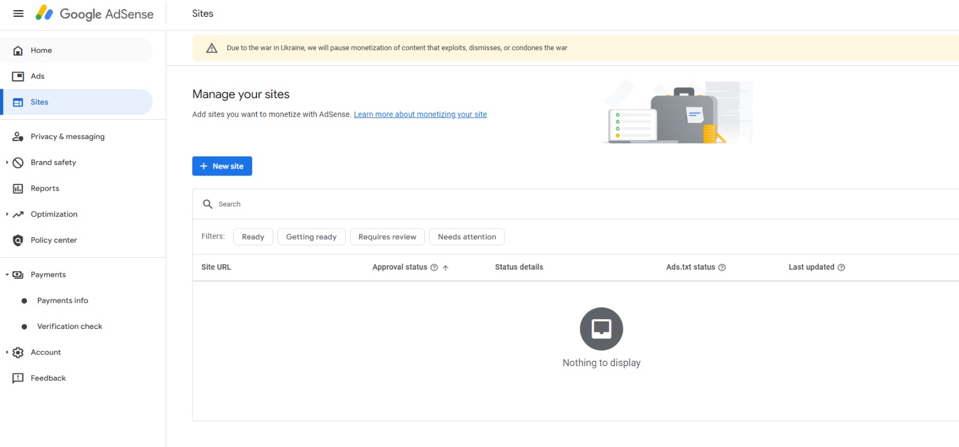This screenshot has width=959, height=447.
Task: Click the Search sites input field
Action: pos(575,204)
